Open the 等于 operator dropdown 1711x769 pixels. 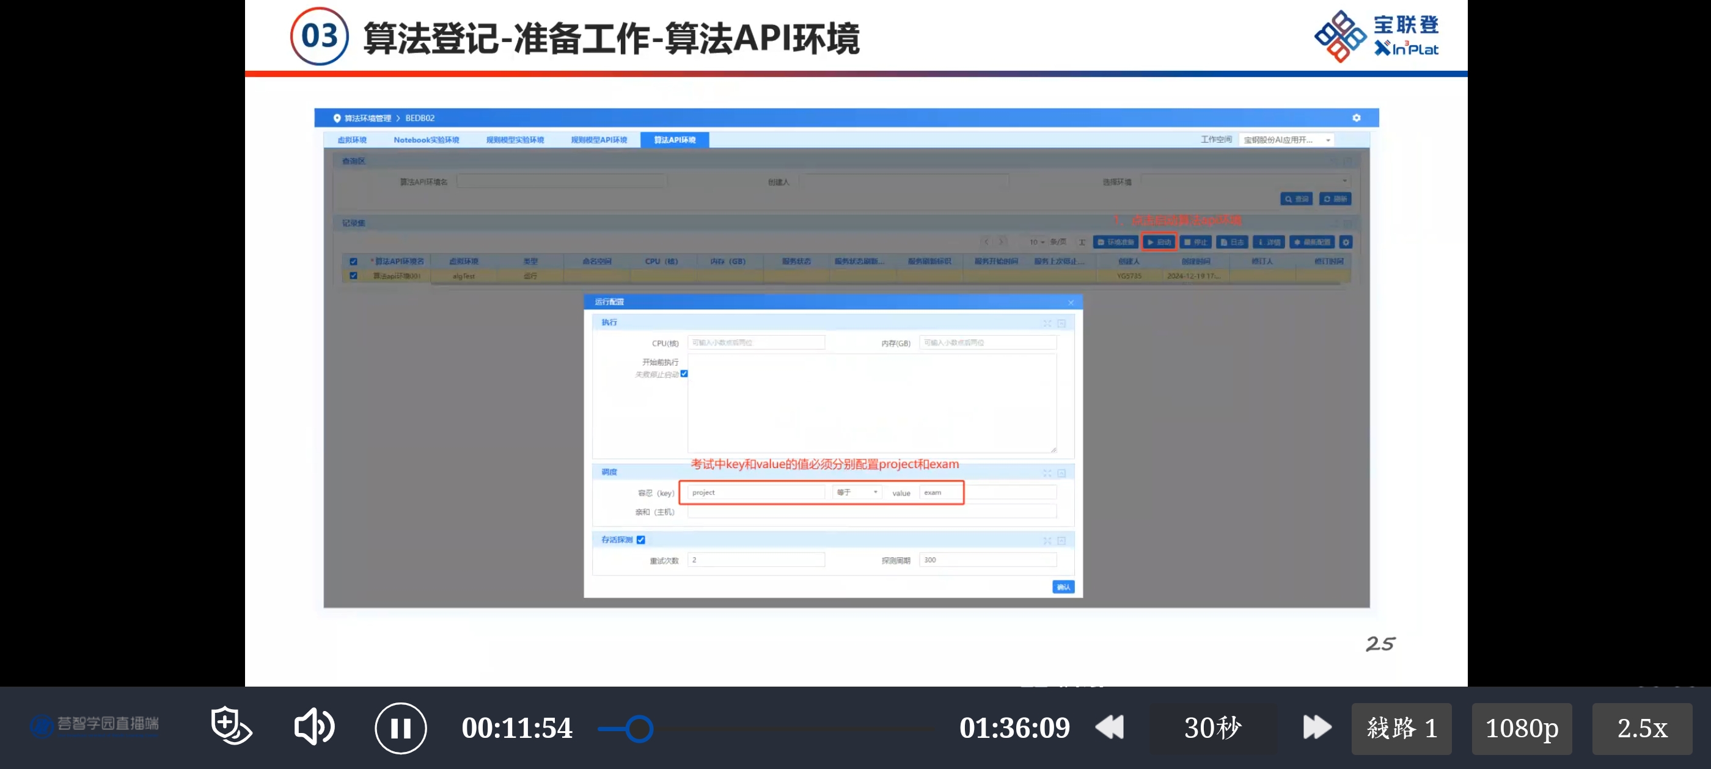[857, 493]
